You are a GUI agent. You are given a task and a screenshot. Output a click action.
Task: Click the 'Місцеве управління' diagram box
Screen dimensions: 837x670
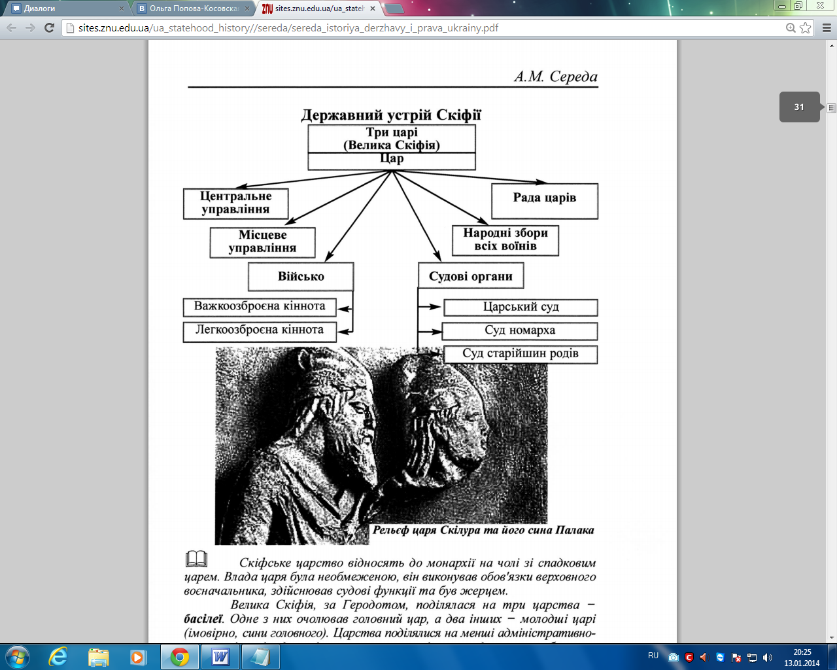pos(262,242)
